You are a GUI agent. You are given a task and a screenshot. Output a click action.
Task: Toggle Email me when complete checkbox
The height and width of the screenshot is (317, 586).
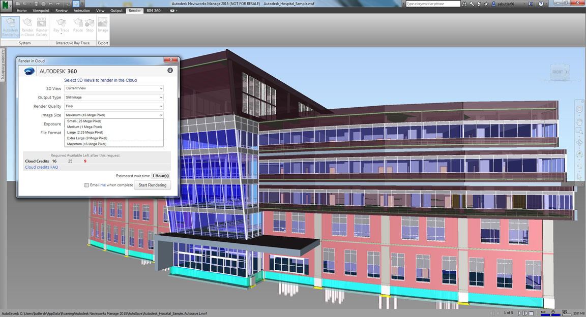tap(86, 185)
